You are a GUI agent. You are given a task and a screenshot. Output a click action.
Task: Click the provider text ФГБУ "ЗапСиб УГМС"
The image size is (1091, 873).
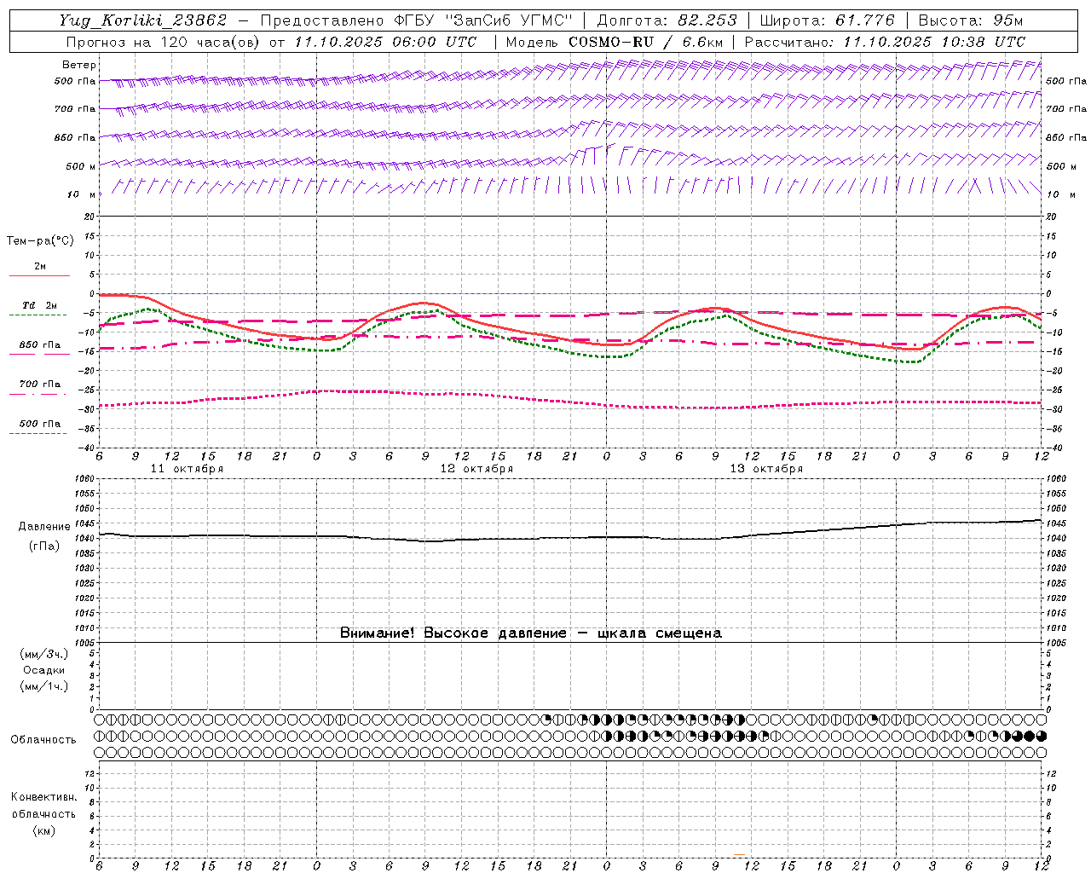[x=483, y=20]
